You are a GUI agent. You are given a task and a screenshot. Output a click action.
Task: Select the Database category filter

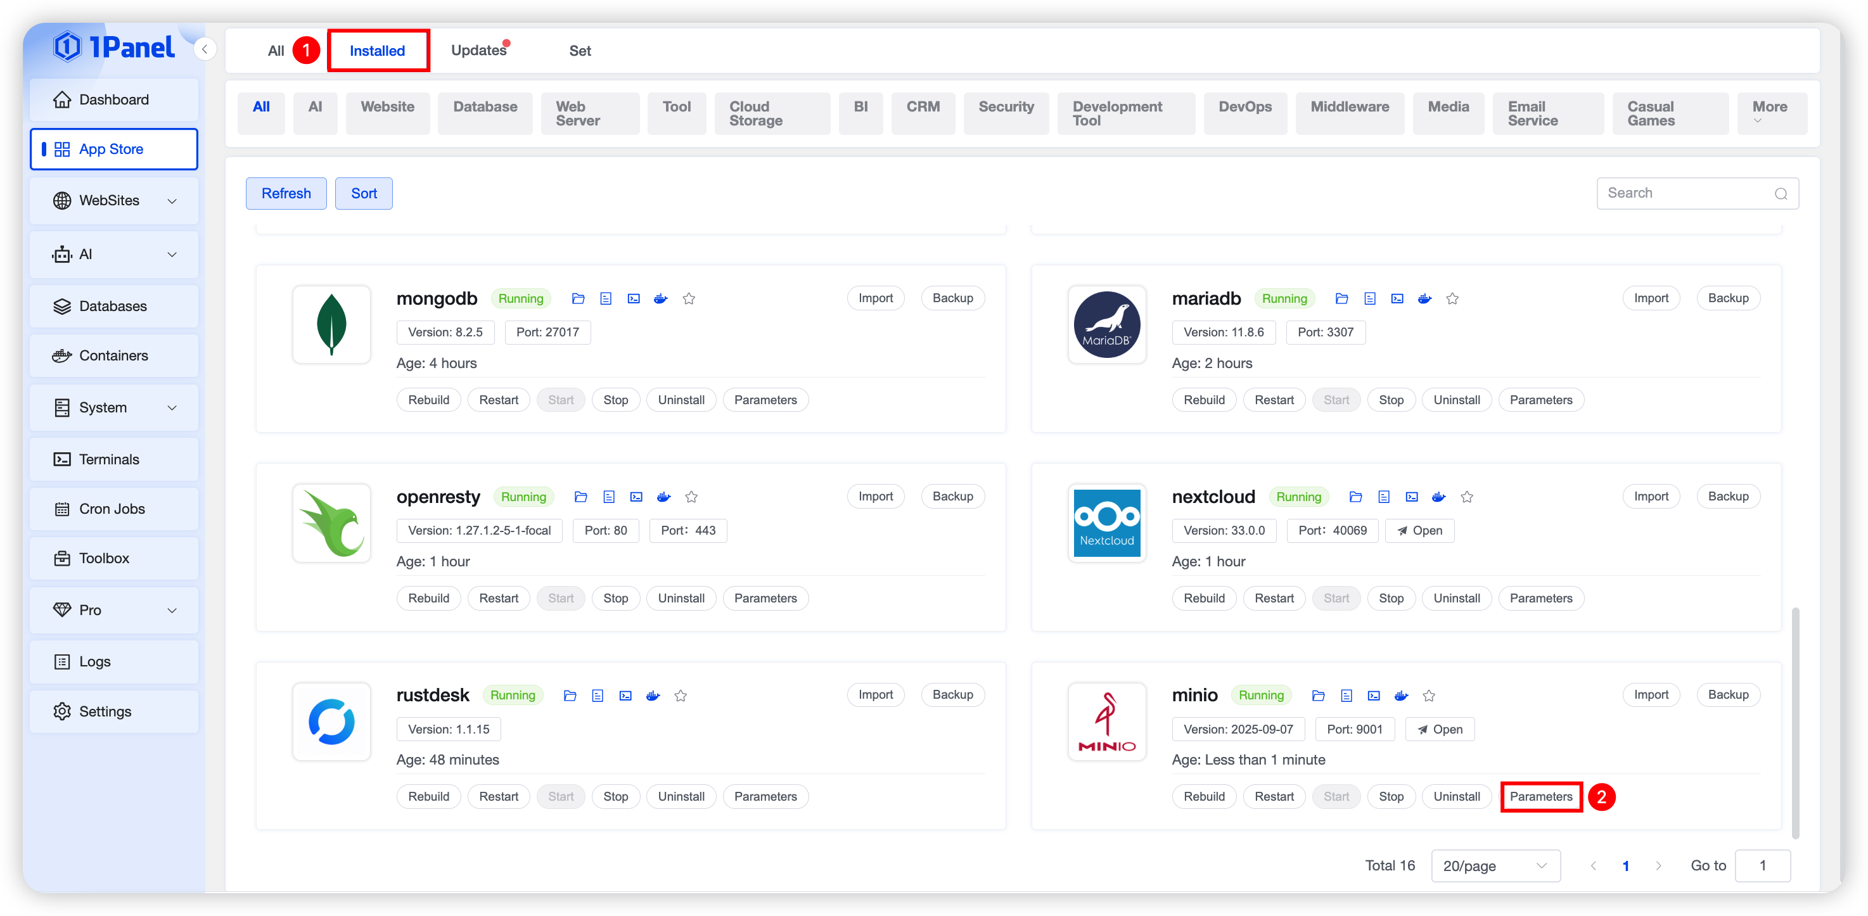click(485, 107)
